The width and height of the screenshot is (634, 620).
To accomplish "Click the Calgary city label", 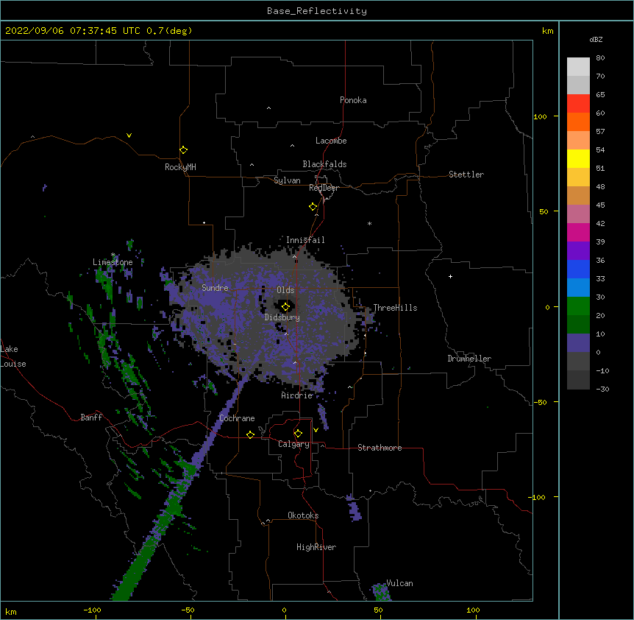I will (x=293, y=444).
